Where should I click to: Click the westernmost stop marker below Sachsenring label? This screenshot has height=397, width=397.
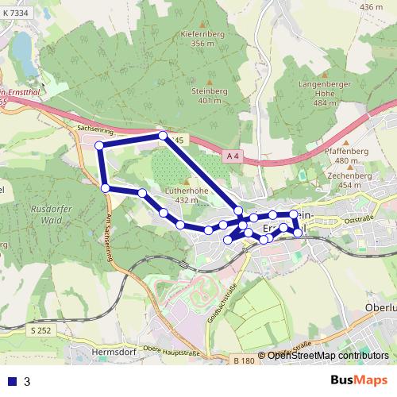coord(99,145)
